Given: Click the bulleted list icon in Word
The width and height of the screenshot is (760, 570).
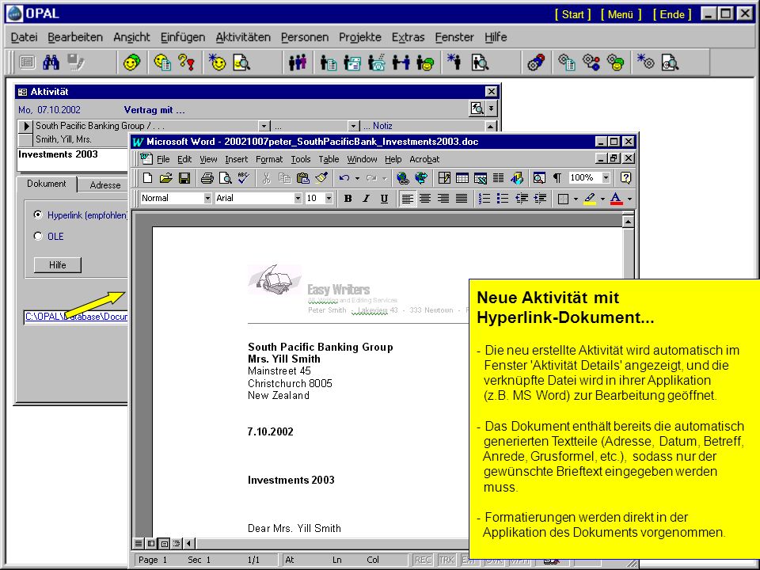Looking at the screenshot, I should (503, 198).
